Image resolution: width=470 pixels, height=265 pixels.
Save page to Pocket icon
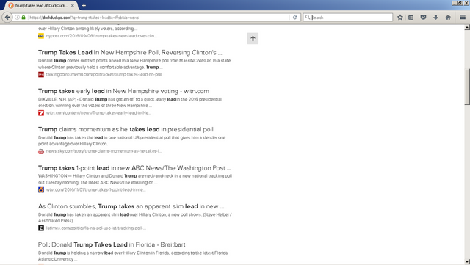[x=423, y=18]
